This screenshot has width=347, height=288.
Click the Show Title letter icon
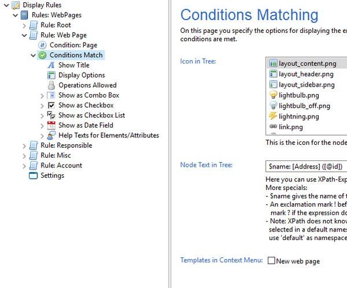(x=51, y=65)
